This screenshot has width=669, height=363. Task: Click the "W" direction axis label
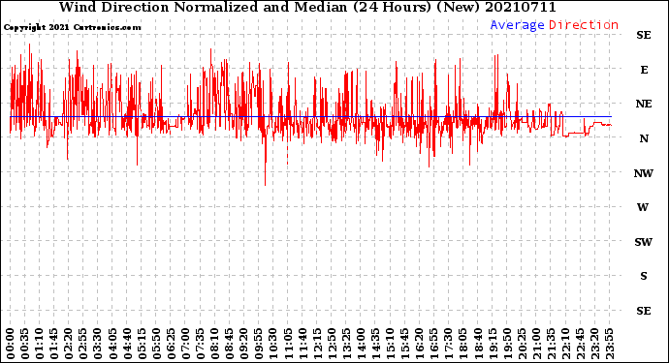click(x=643, y=207)
